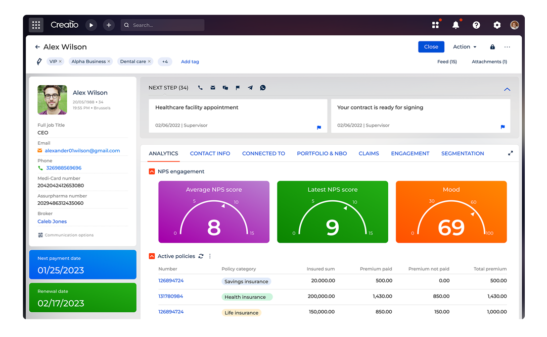Collapse the Next Step panel
The width and height of the screenshot is (547, 337).
(507, 89)
